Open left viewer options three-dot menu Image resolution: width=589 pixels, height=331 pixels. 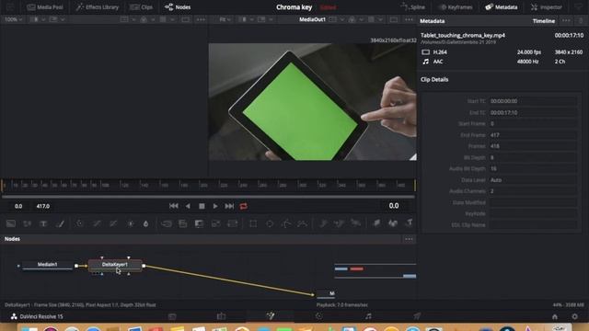201,19
